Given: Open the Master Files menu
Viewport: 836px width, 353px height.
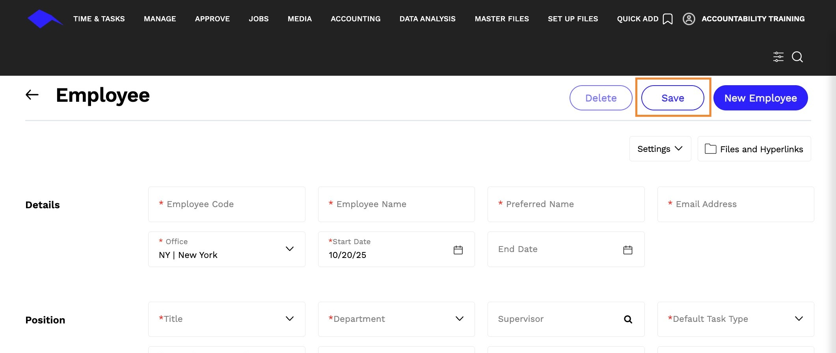Looking at the screenshot, I should pyautogui.click(x=502, y=19).
